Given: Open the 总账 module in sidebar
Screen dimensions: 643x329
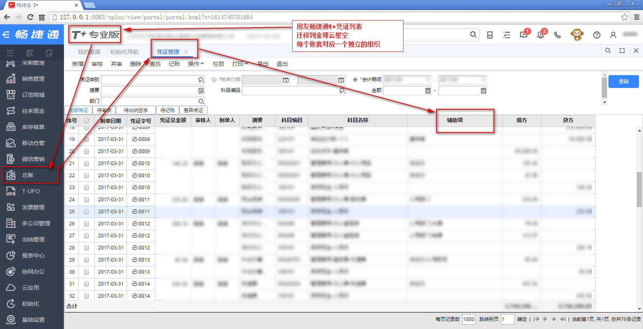Looking at the screenshot, I should coord(28,175).
